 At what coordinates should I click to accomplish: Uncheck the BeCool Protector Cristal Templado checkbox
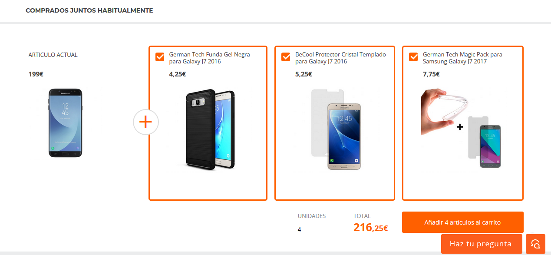pyautogui.click(x=286, y=56)
